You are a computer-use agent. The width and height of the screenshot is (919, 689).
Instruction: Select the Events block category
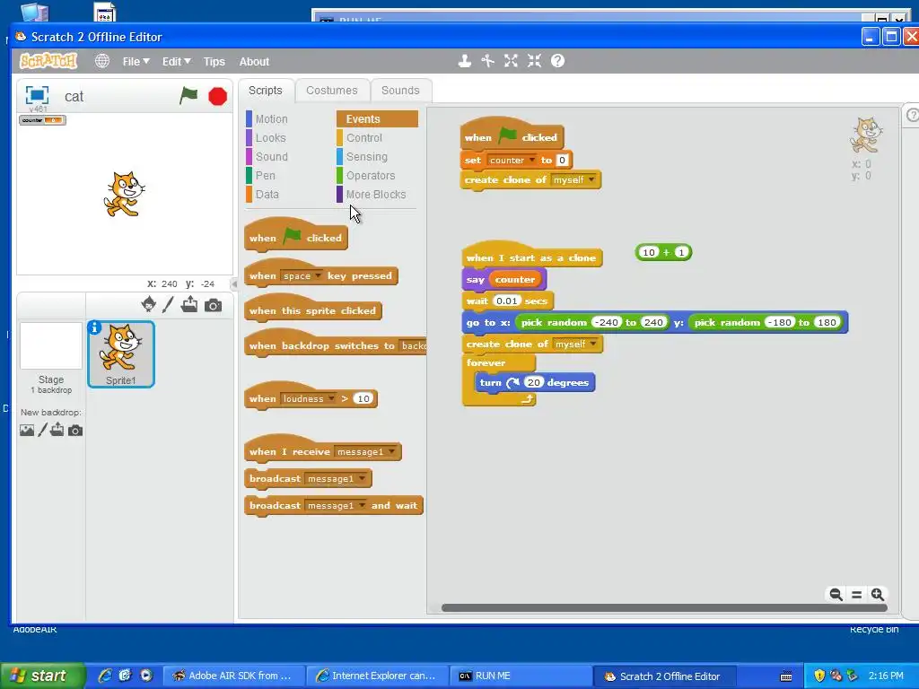(377, 119)
